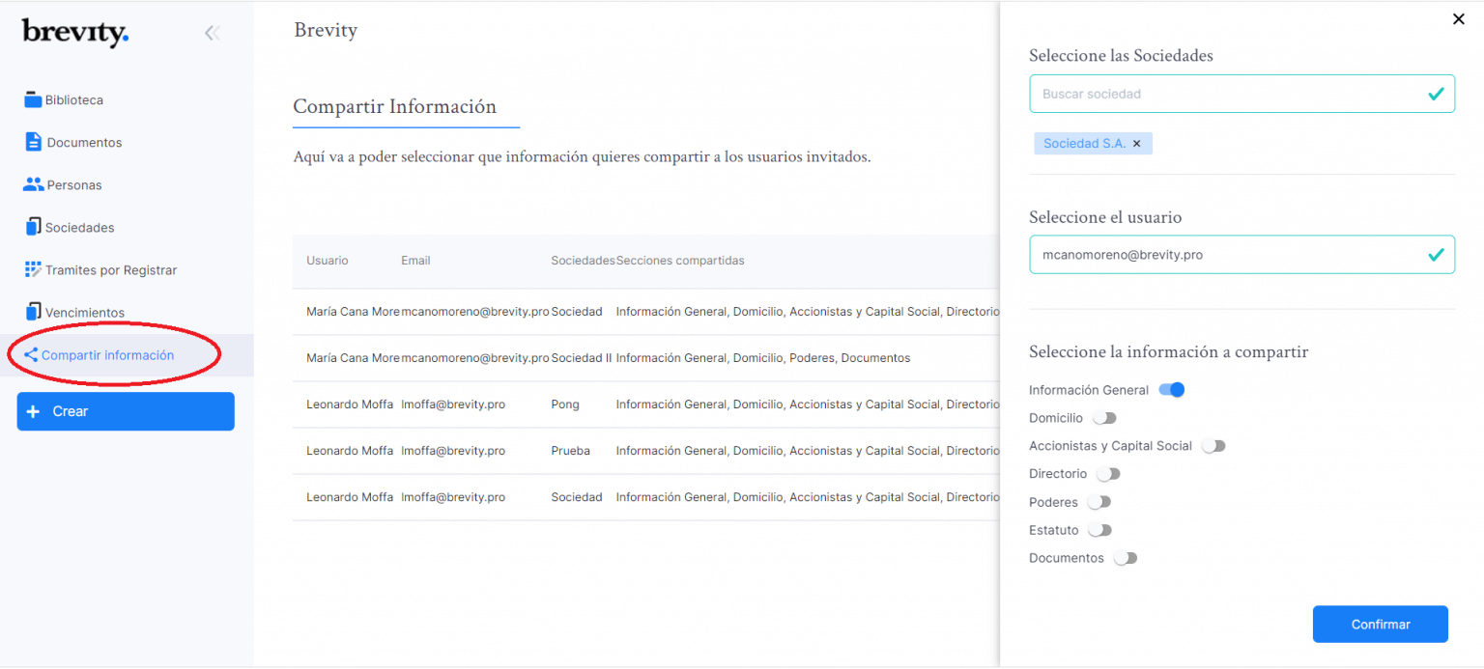Click the Biblioteca folder icon in sidebar
Image resolution: width=1484 pixels, height=669 pixels.
tap(33, 99)
